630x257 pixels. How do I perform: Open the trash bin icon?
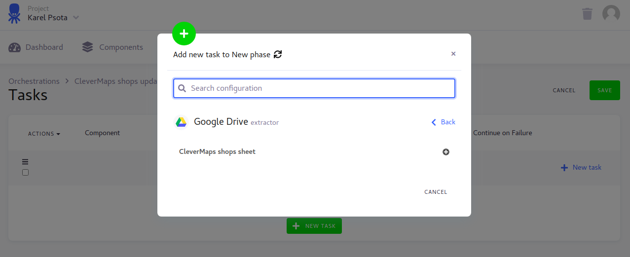(x=587, y=13)
